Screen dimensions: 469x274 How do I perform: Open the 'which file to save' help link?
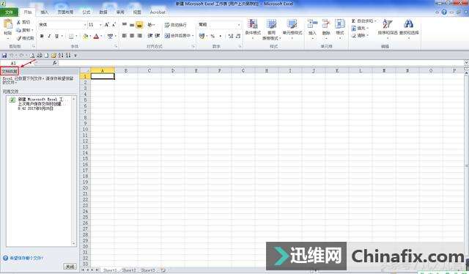pos(26,258)
